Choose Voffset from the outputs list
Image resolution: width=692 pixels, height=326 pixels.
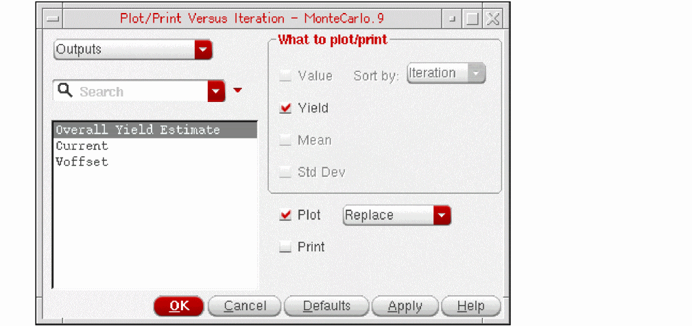click(82, 162)
